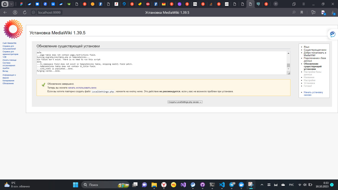The width and height of the screenshot is (338, 190).
Task: Open GitHub Desktop from taskbar
Action: click(203, 185)
